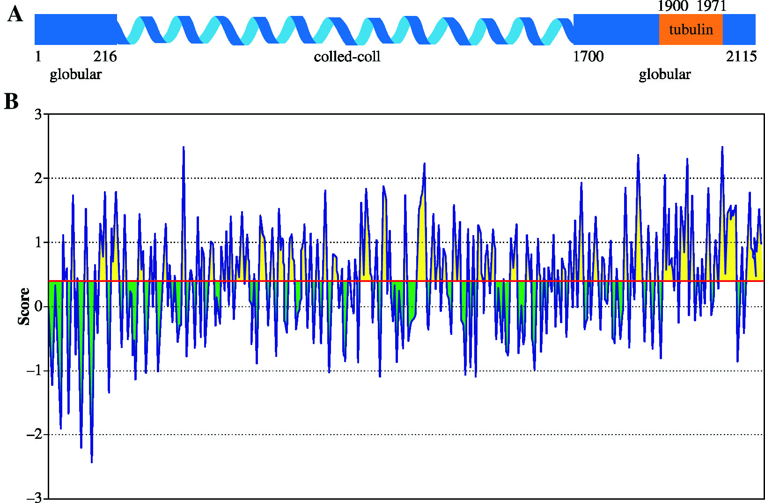Click the right globular label
This screenshot has height=503, width=765.
click(x=664, y=74)
